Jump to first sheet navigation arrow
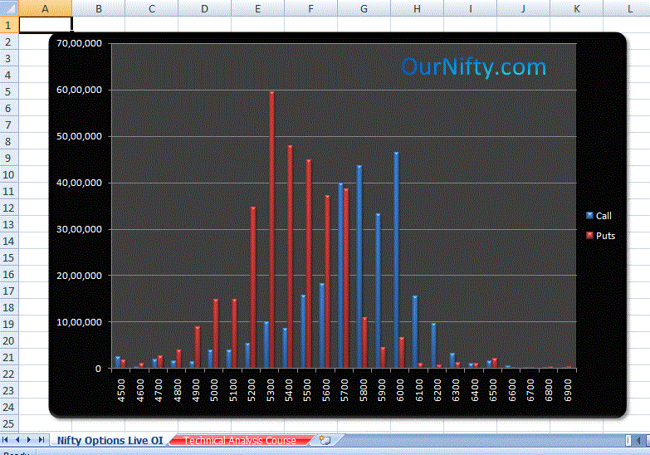This screenshot has height=455, width=650. pos(5,440)
